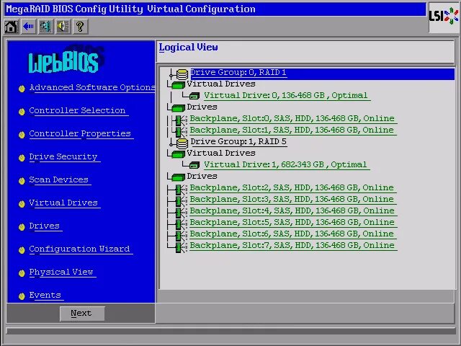Select Backplane Slot:3 drive entry
This screenshot has width=461, height=346.
292,199
